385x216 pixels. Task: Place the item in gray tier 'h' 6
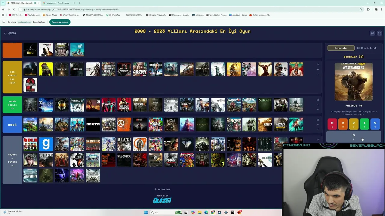click(354, 136)
